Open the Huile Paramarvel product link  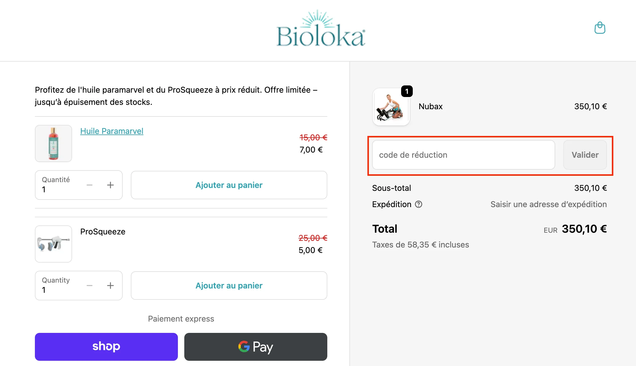tap(112, 131)
